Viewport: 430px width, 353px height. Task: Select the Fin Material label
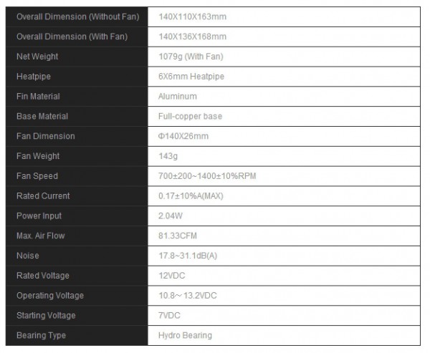(x=38, y=97)
